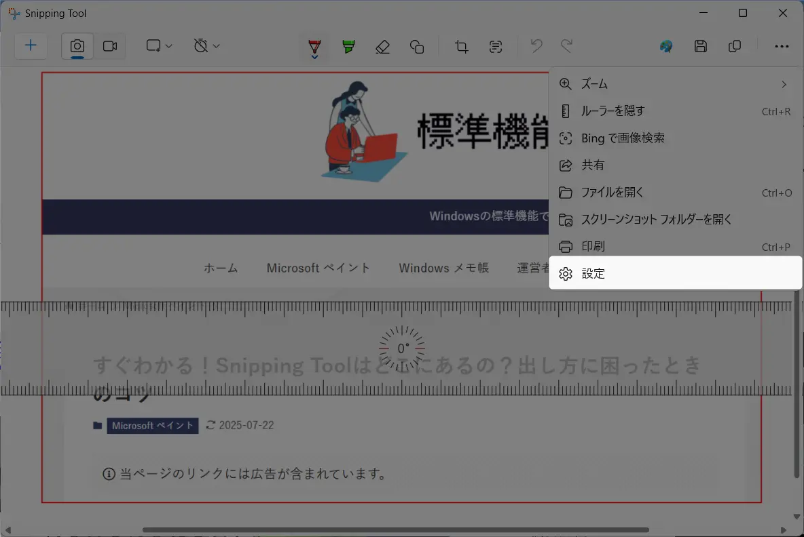This screenshot has width=804, height=537.
Task: Open 設定 from the menu
Action: click(675, 273)
